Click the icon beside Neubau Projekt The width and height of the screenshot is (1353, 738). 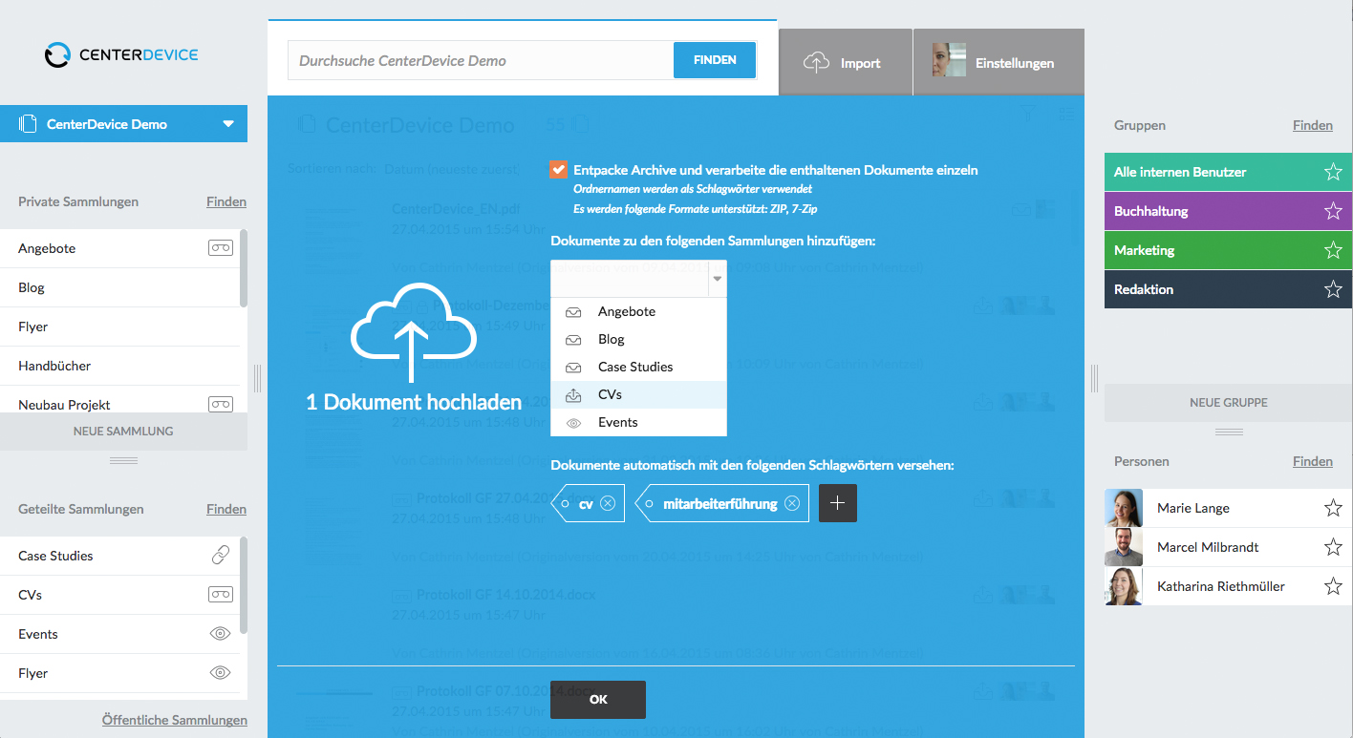pos(221,405)
